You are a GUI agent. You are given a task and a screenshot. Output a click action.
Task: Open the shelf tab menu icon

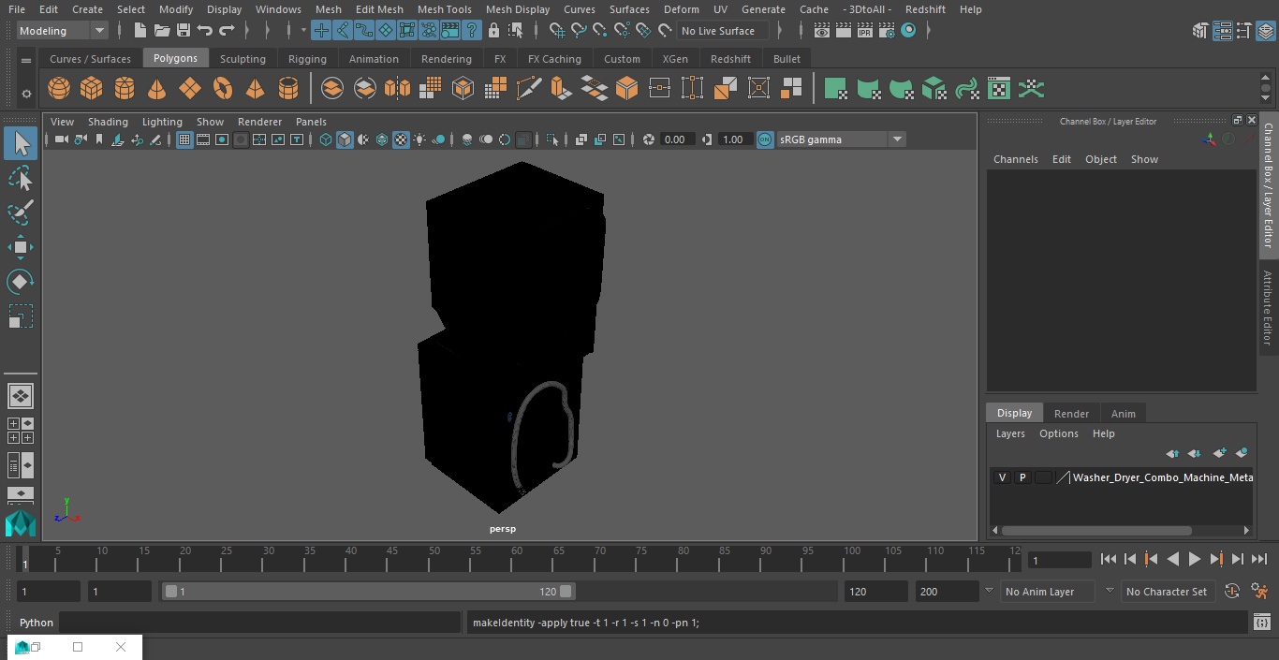[x=26, y=61]
